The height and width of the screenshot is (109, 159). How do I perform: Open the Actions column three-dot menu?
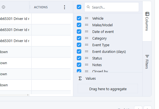pyautogui.click(x=64, y=7)
